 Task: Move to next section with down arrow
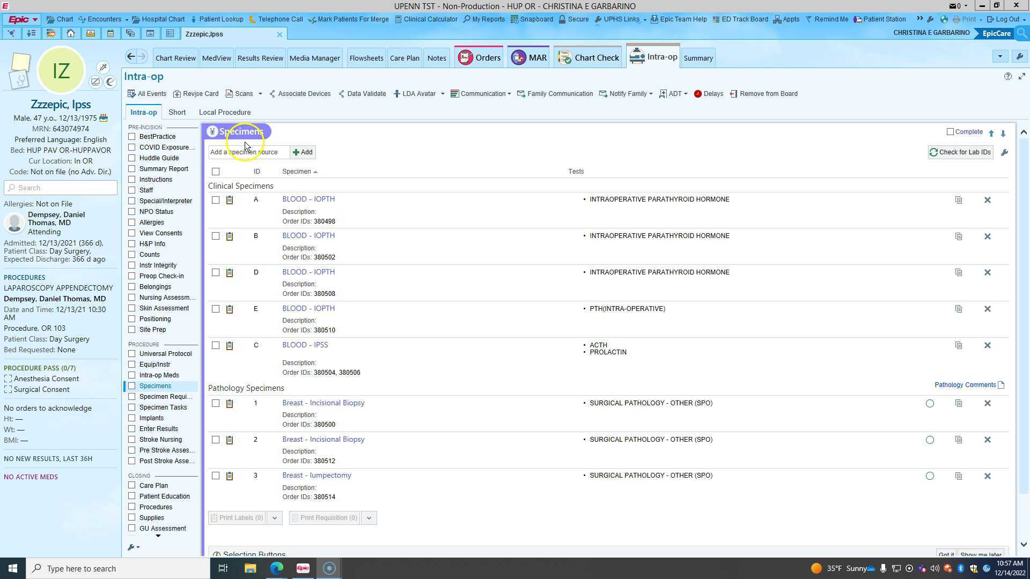point(1003,133)
